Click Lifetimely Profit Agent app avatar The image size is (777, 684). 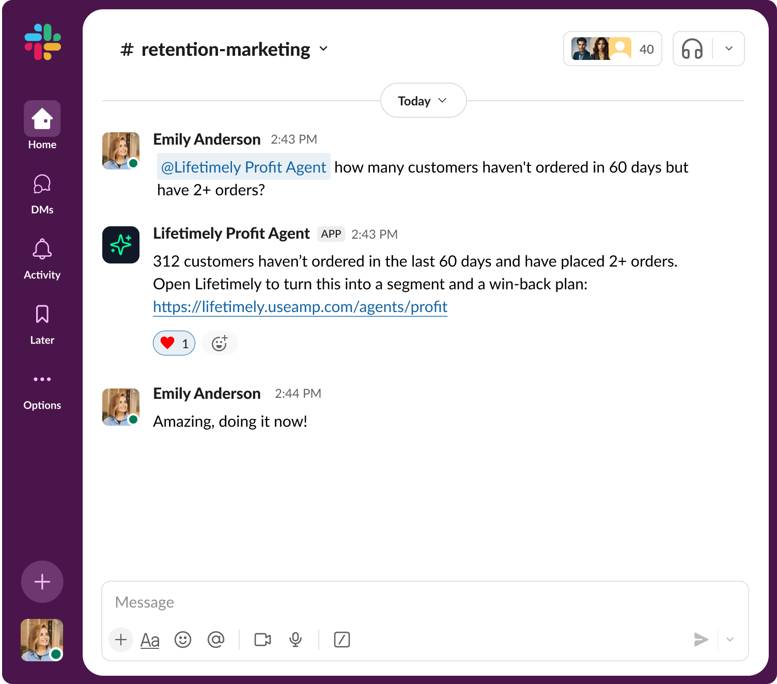[x=121, y=245]
